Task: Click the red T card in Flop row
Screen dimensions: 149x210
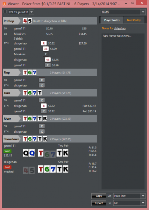Action: pos(25,72)
